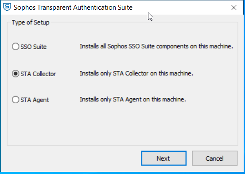Click 'Installs only STA Agent on this machine.' text

pyautogui.click(x=133, y=99)
